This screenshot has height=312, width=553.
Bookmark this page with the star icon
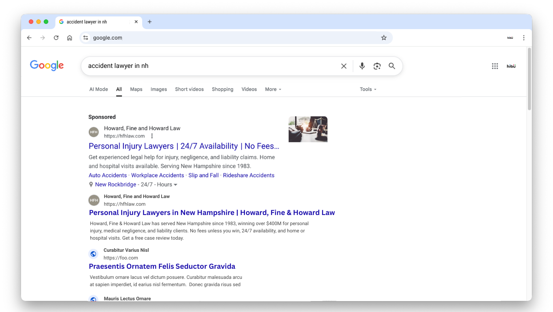[x=384, y=38]
